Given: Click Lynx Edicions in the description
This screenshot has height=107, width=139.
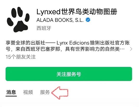Looking at the screenshot, I should (73, 43).
